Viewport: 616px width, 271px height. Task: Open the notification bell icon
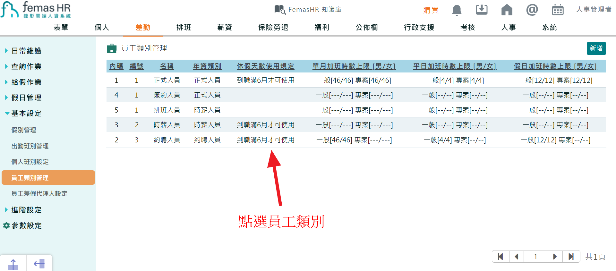pyautogui.click(x=457, y=10)
